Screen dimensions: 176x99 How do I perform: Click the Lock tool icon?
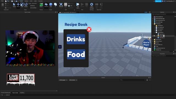(x=69, y=6)
